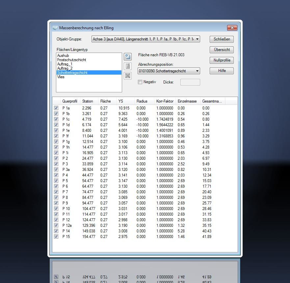Click Gesamtmasse value 15.03
Screen dimensions: 290x283
point(207,181)
